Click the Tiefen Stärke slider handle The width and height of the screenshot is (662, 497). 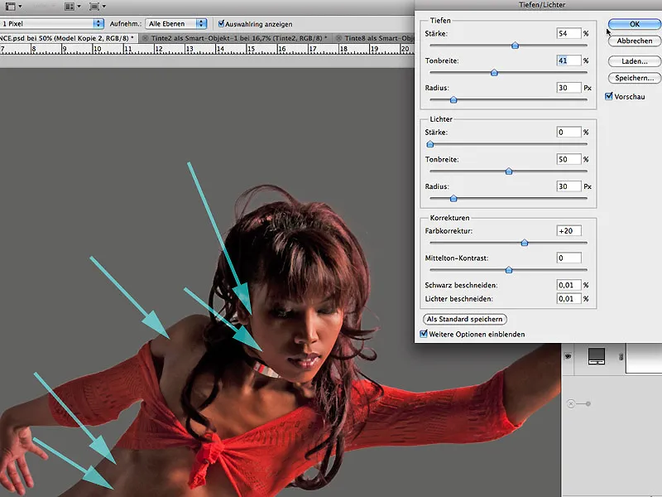click(x=515, y=46)
